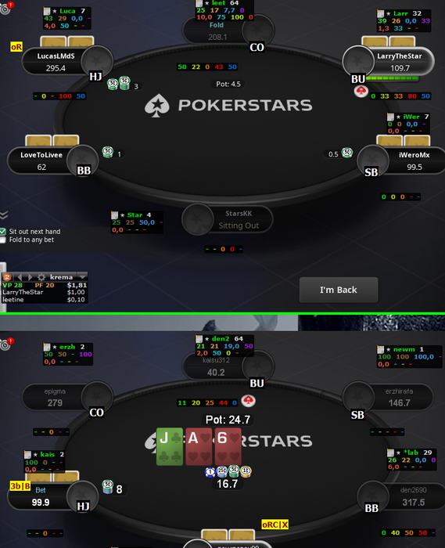
Task: Open the krema HUD dropdown arrow
Action: click(83, 277)
